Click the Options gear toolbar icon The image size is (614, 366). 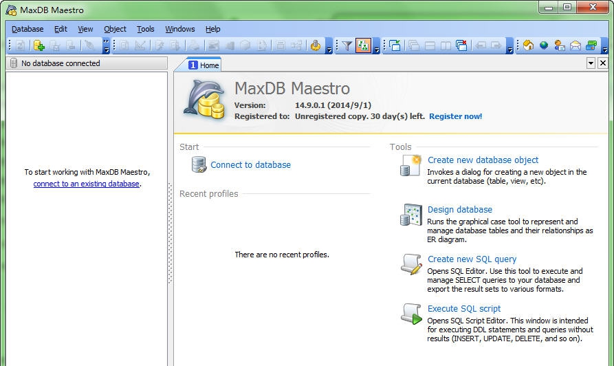click(315, 46)
